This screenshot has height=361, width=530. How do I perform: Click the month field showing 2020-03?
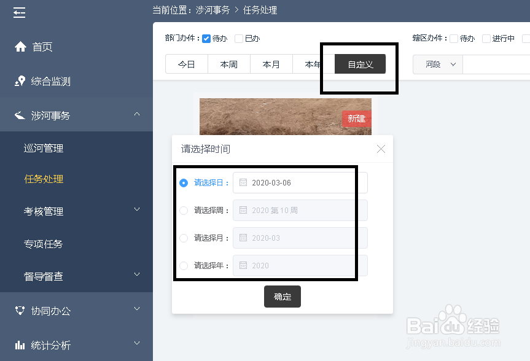300,238
